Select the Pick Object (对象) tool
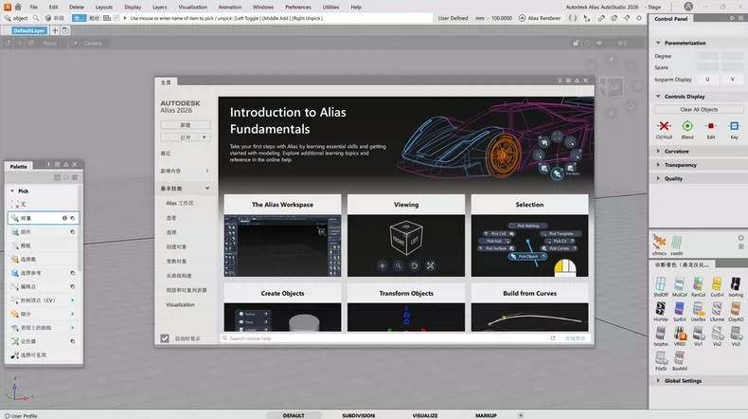 pos(27,218)
